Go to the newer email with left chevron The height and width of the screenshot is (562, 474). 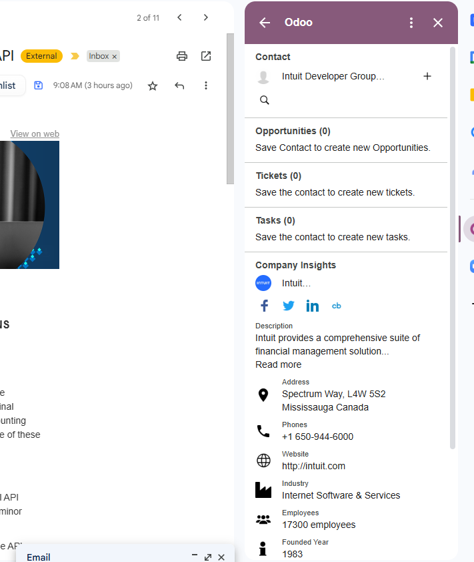[x=179, y=17]
